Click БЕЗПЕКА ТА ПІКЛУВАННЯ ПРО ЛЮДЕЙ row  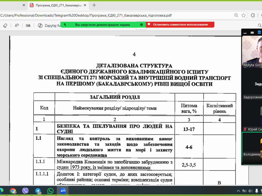click(x=115, y=129)
